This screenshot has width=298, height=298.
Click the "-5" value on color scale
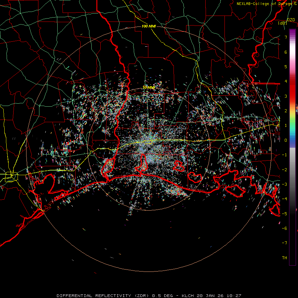pyautogui.click(x=284, y=214)
